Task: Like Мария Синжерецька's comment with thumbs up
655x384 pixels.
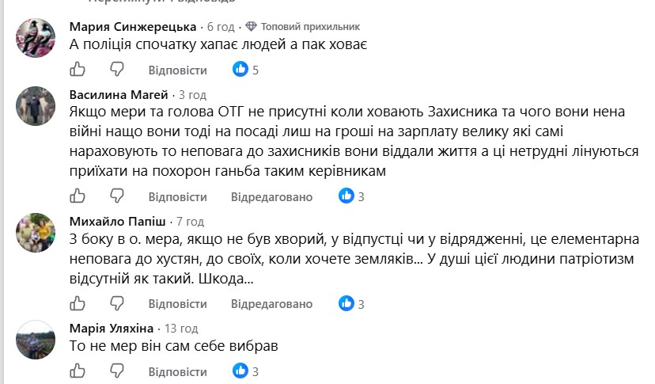Action: (x=78, y=69)
